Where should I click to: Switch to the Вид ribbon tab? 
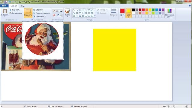(x=23, y=6)
